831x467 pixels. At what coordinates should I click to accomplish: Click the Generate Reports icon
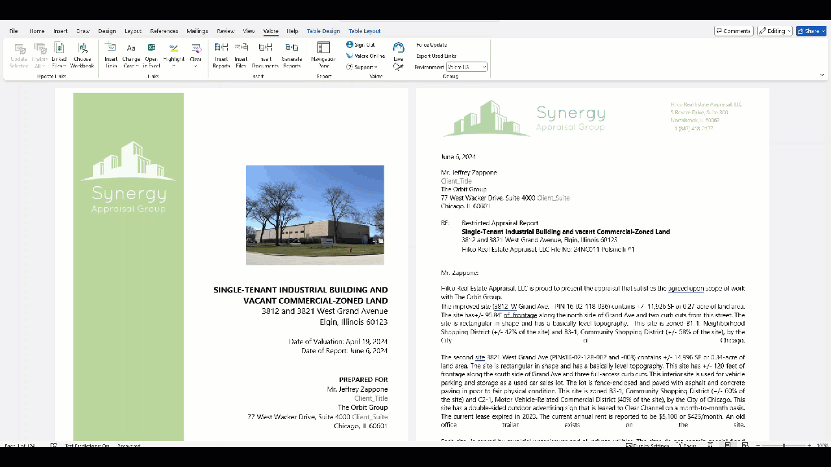[x=291, y=49]
